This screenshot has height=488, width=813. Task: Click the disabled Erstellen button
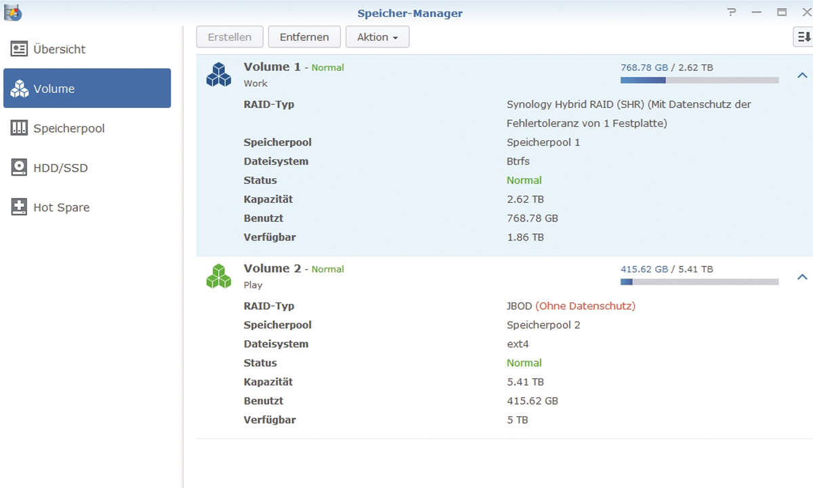tap(230, 37)
